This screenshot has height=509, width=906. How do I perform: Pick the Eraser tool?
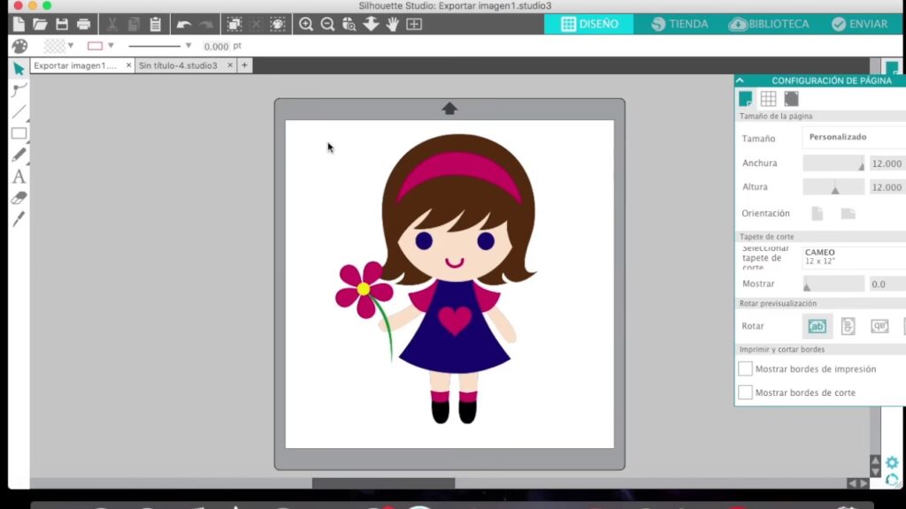(19, 198)
